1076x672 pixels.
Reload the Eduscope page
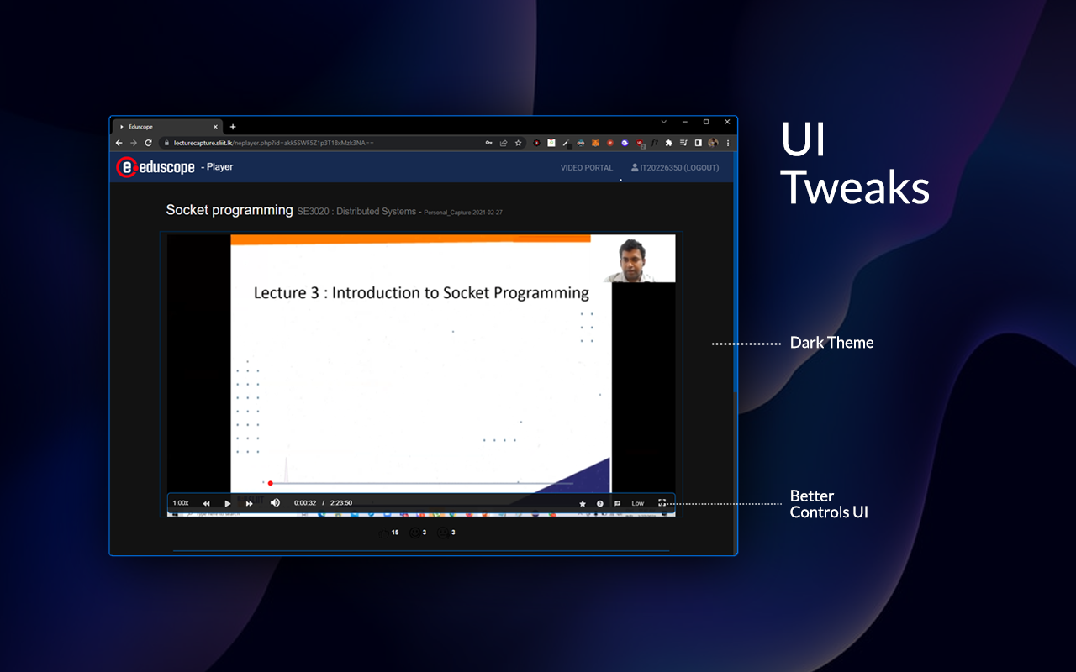(x=149, y=143)
